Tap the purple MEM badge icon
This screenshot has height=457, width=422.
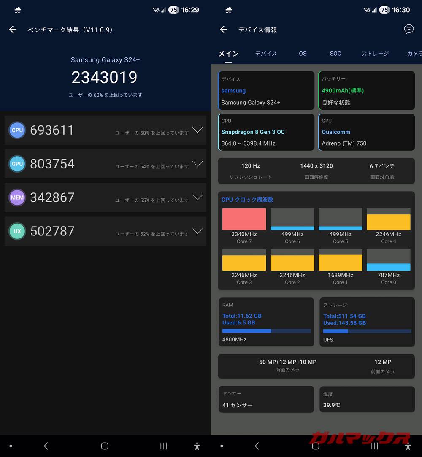(x=17, y=197)
